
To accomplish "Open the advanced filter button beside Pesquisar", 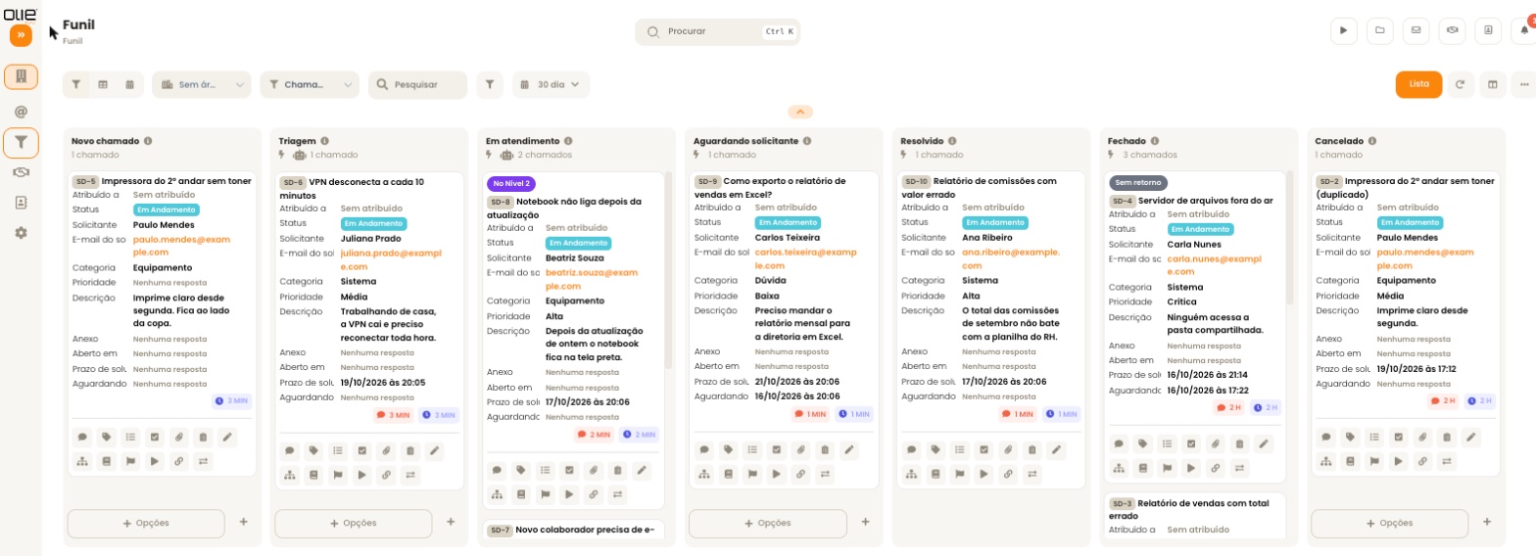I will (x=490, y=85).
